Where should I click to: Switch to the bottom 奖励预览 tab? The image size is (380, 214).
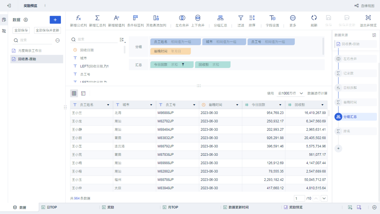pyautogui.click(x=293, y=207)
